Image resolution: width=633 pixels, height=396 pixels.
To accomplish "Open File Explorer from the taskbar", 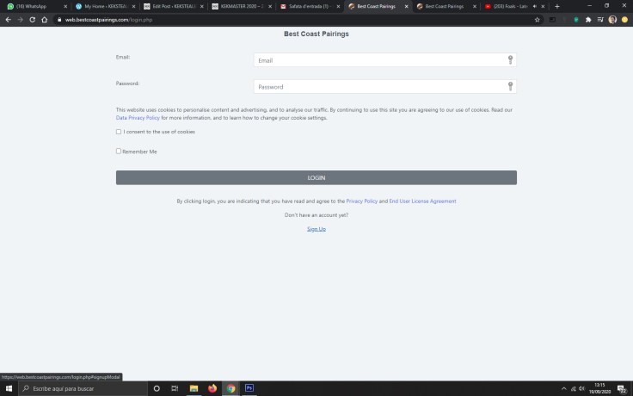I will [x=194, y=388].
